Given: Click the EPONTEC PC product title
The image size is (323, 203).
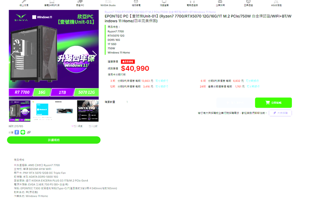Looking at the screenshot, I should tap(198, 19).
